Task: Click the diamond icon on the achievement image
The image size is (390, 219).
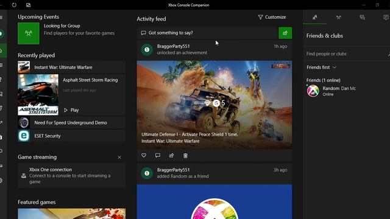Action: coord(207,103)
